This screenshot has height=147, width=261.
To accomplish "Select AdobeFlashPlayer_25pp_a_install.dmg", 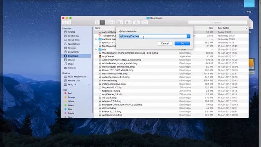I will click(171, 60).
